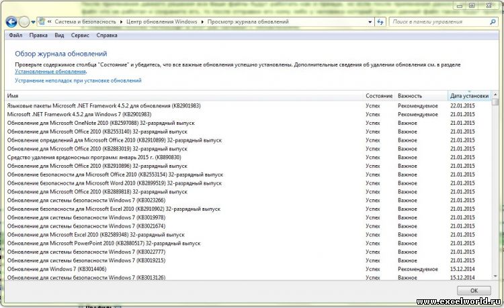
Task: Click the Back navigation arrow button
Action: click(x=11, y=22)
